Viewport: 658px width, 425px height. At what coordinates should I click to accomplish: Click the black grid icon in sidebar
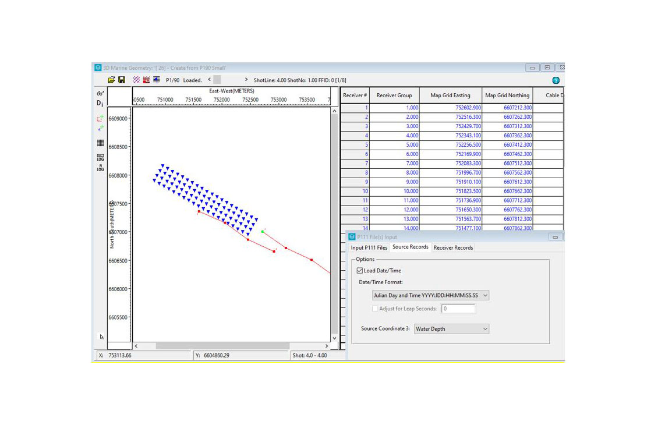tap(100, 143)
